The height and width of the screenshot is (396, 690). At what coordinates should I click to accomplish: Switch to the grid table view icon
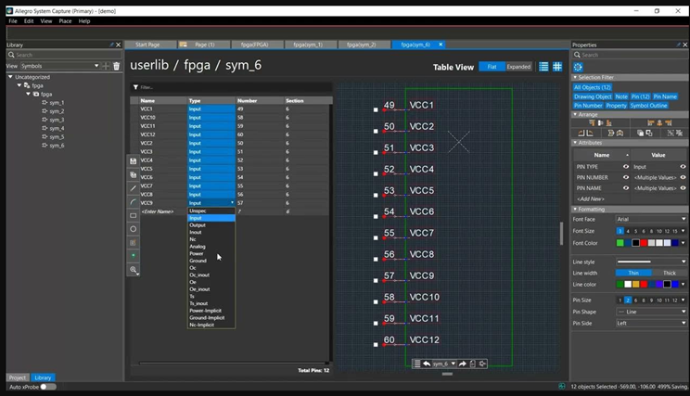(x=557, y=67)
